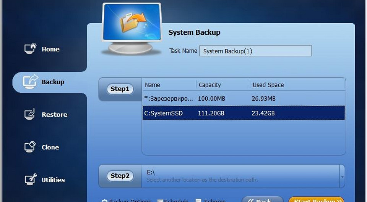This screenshot has width=367, height=202.
Task: Click the Backup Options gear icon
Action: [104, 200]
